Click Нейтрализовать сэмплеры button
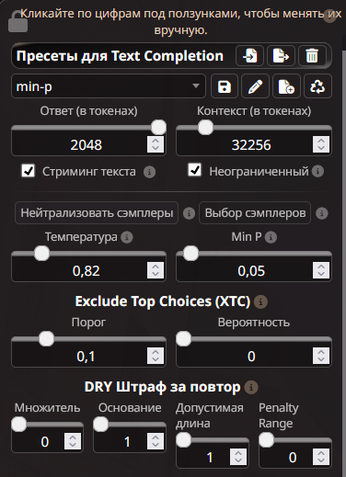 (x=97, y=213)
